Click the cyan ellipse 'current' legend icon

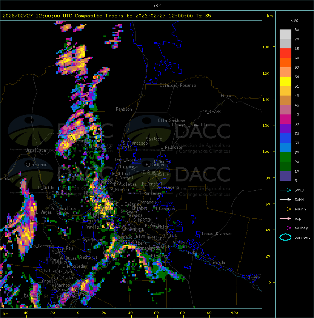pos(285,237)
